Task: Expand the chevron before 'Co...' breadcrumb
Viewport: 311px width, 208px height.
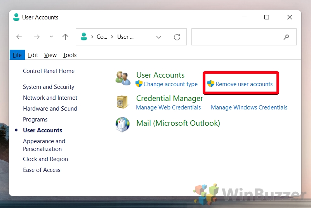Action: point(92,37)
